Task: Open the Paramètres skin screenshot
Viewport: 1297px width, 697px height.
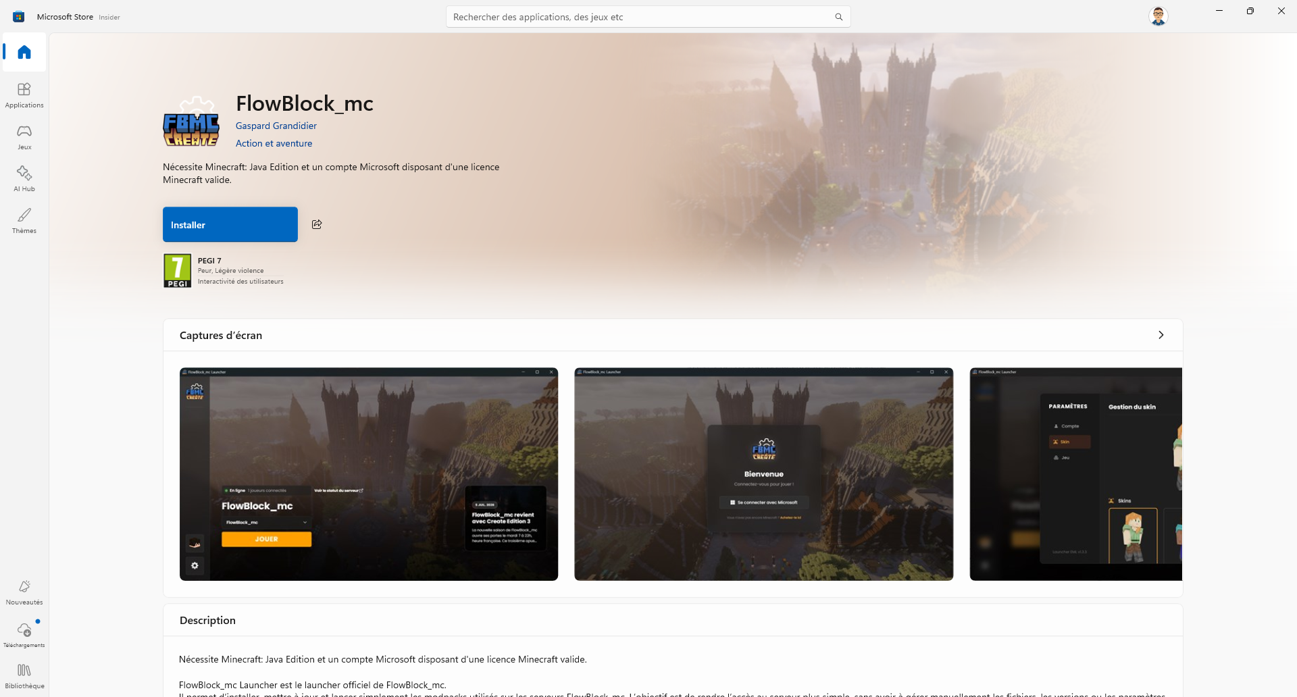Action: pos(1076,474)
